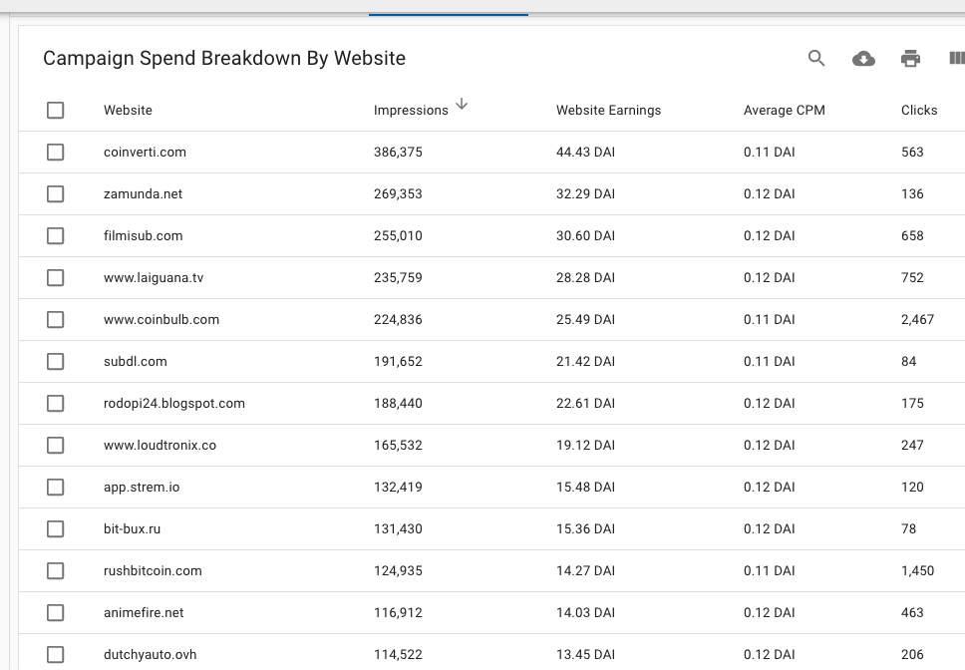Check the dutchyauto.ovh row checkbox
Viewport: 965px width, 670px height.
[x=56, y=654]
